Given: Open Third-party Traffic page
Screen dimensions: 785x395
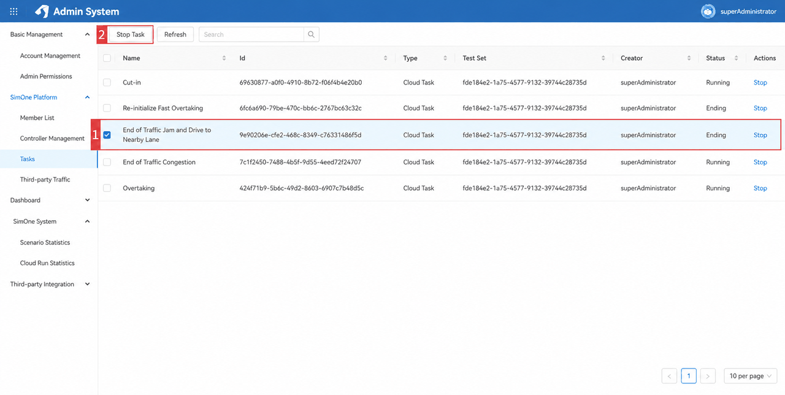Looking at the screenshot, I should point(45,180).
